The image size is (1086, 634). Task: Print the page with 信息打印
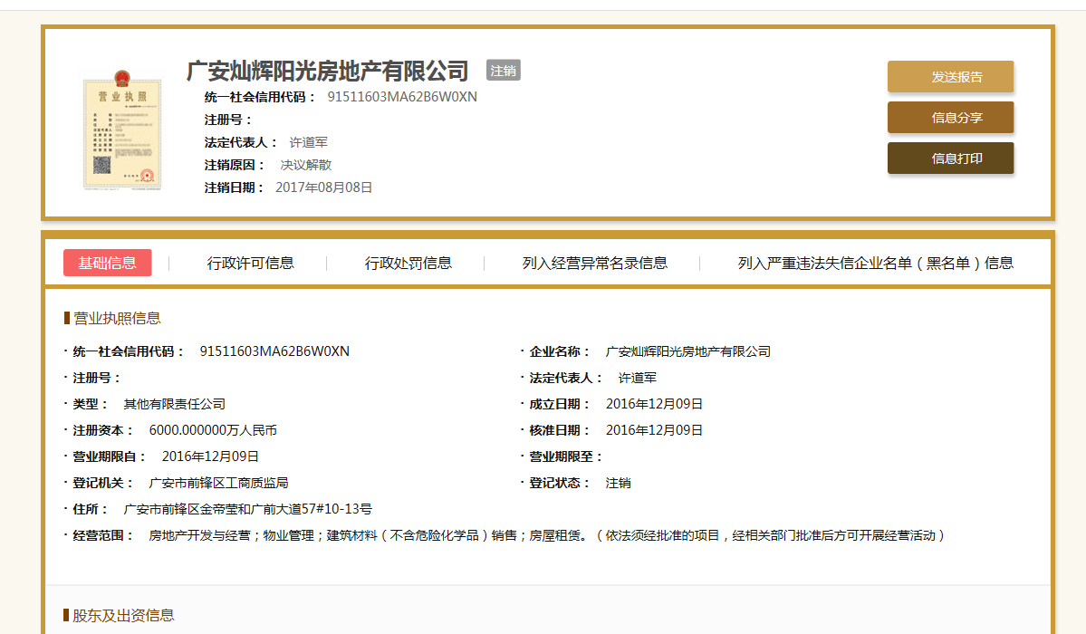point(950,158)
